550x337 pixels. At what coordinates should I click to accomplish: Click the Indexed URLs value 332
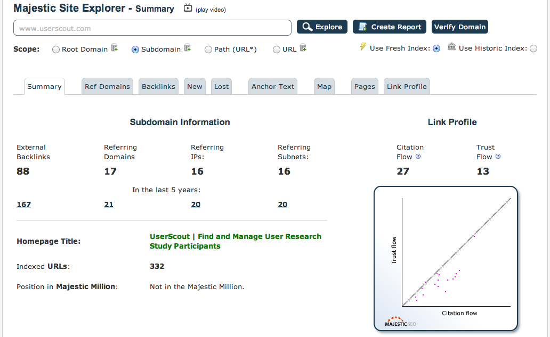tap(157, 266)
